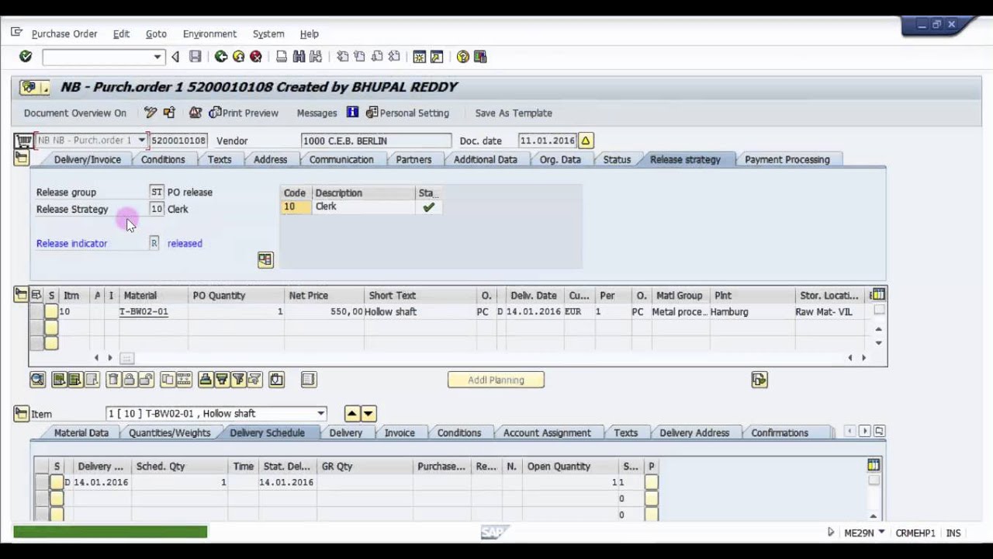993x559 pixels.
Task: Click the Previous Item up-arrow button
Action: click(352, 414)
